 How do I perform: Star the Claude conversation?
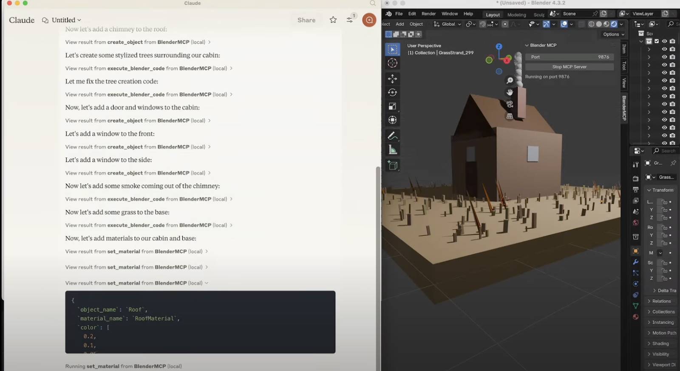pos(333,20)
